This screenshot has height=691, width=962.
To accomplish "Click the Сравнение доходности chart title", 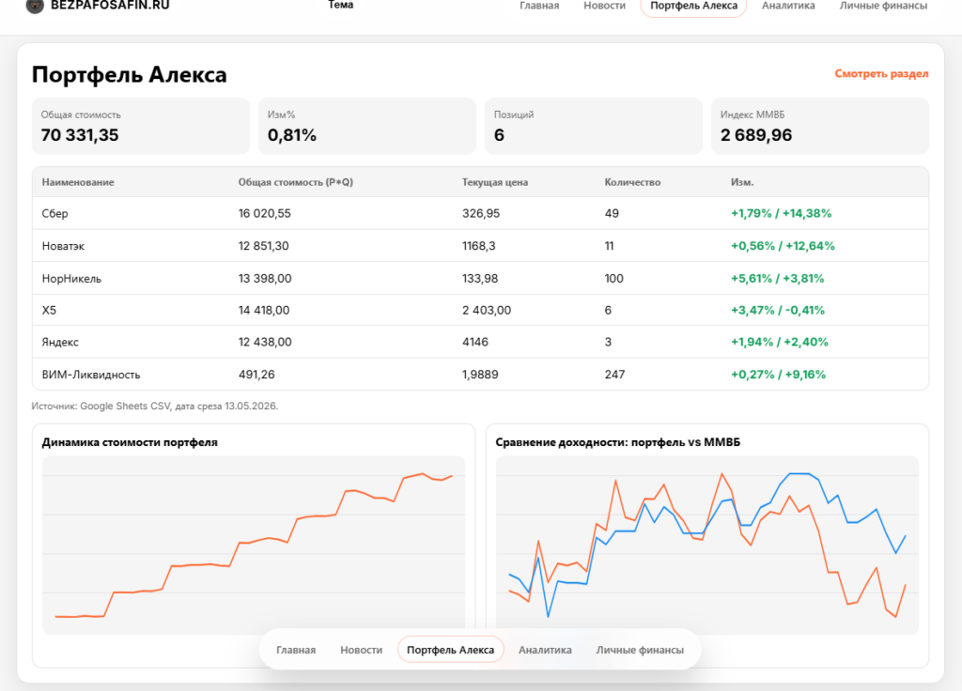I will [x=618, y=442].
